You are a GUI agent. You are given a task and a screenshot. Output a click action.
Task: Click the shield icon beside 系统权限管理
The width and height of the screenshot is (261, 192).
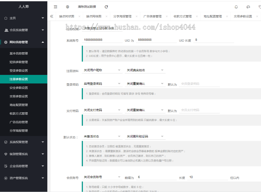(x=6, y=142)
